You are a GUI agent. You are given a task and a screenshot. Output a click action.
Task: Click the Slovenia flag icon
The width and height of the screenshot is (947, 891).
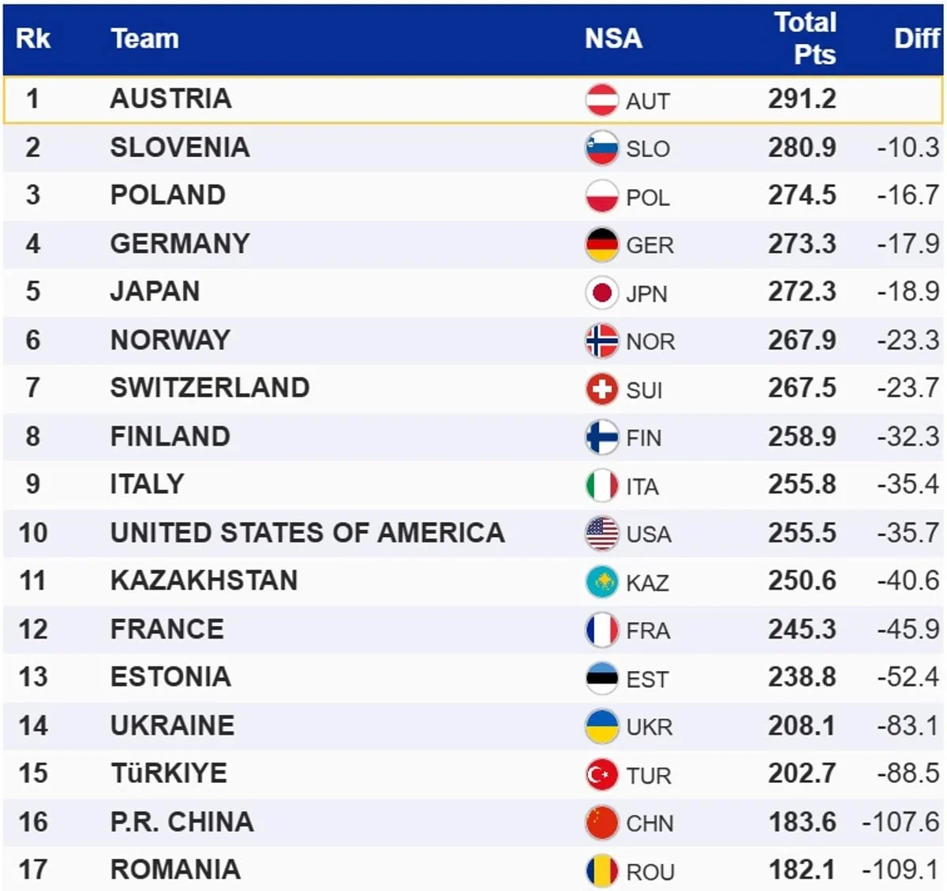[x=601, y=148]
